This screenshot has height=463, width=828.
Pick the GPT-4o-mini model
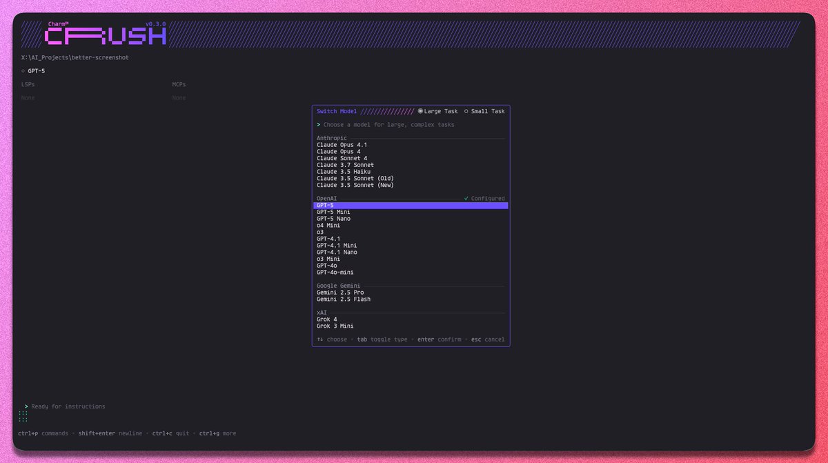pyautogui.click(x=335, y=273)
